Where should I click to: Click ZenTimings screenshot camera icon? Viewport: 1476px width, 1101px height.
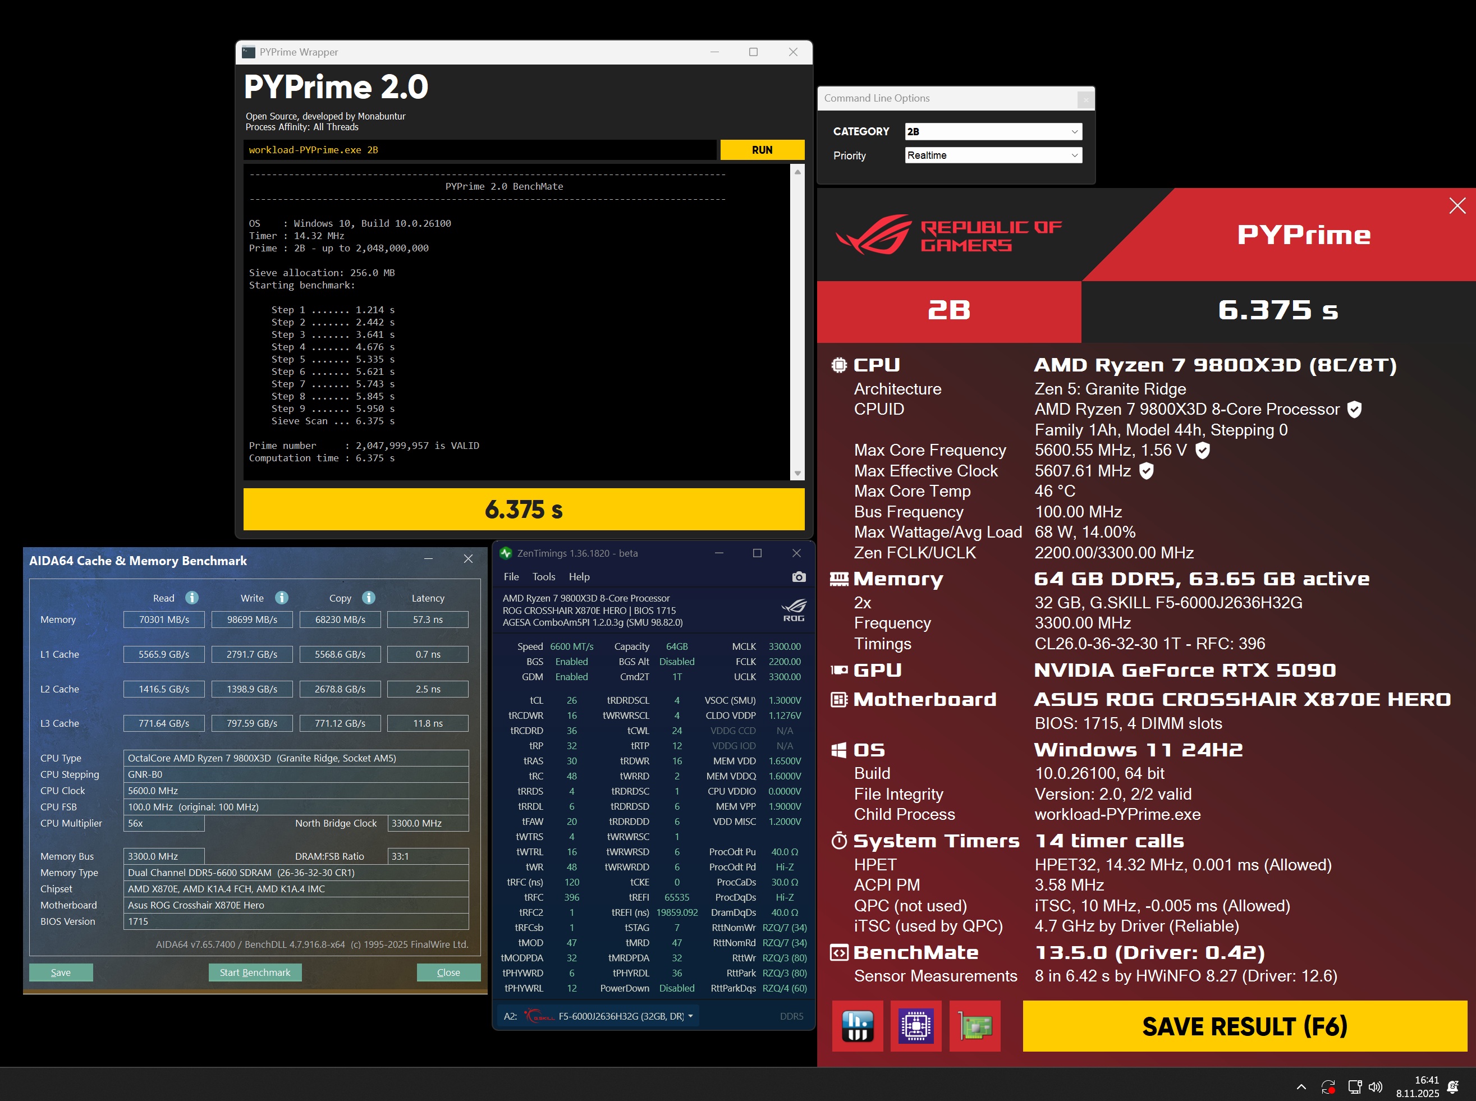click(798, 576)
